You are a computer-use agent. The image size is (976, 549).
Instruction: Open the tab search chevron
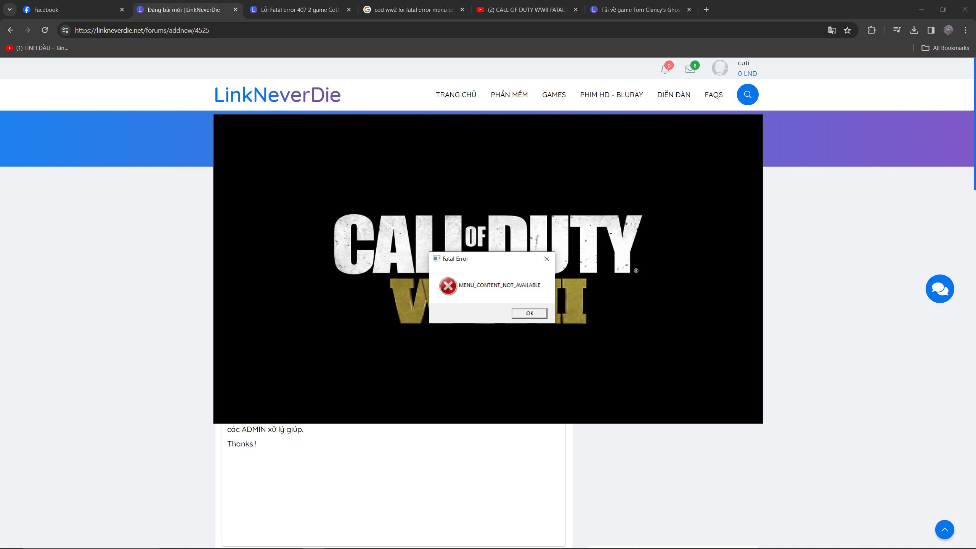pyautogui.click(x=10, y=10)
